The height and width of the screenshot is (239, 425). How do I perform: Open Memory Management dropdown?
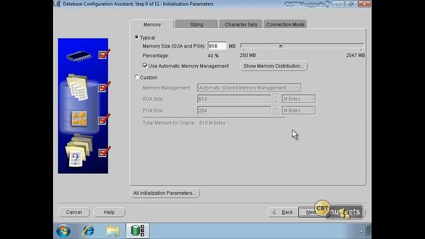point(249,88)
